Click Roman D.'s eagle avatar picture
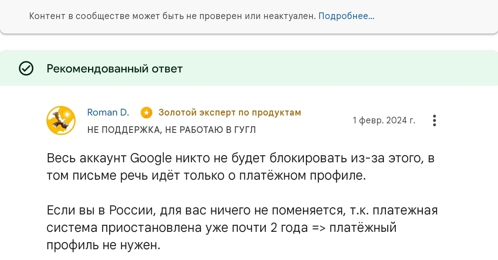Image resolution: width=498 pixels, height=260 pixels. click(61, 120)
